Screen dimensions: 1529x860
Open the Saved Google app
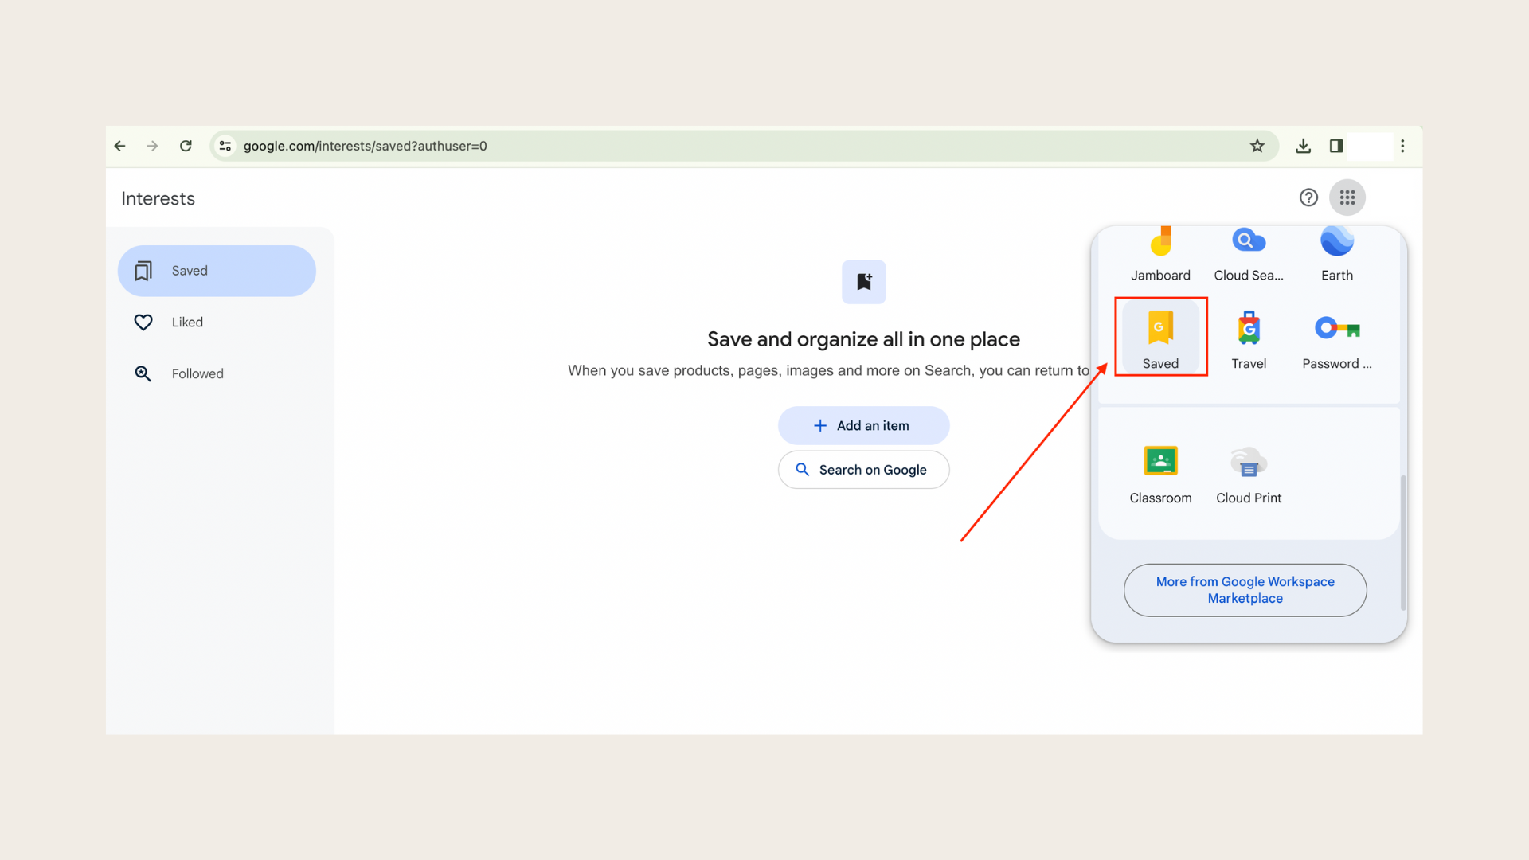tap(1160, 336)
